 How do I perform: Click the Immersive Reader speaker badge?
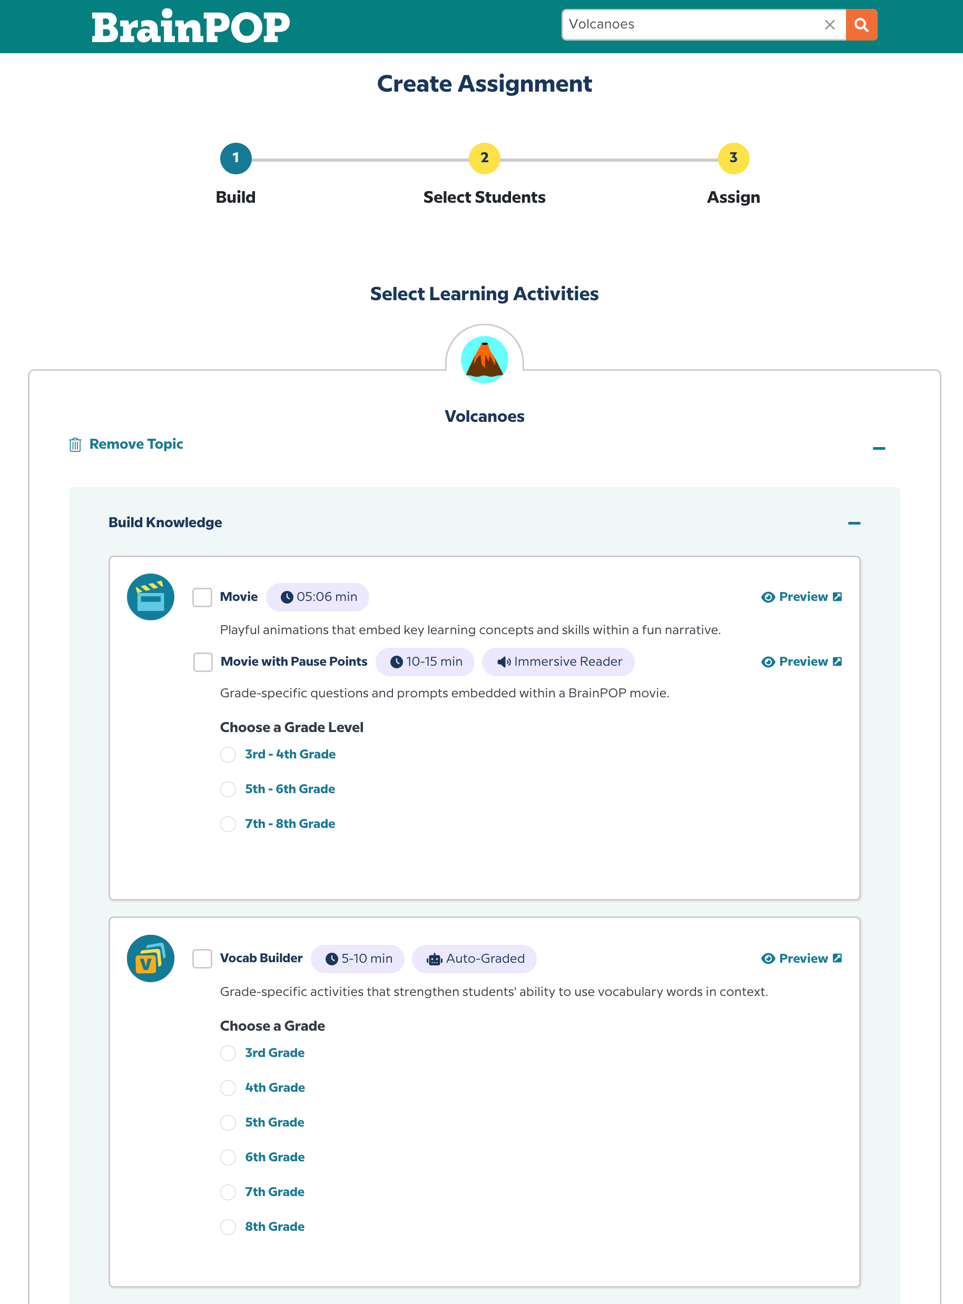pos(558,662)
